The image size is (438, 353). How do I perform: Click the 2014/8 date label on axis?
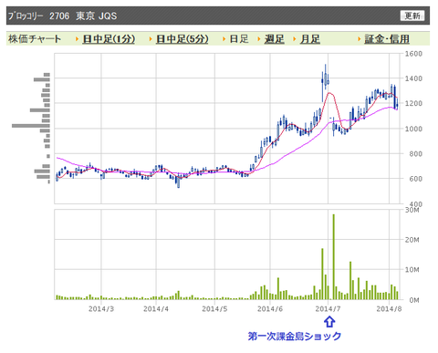pos(389,309)
